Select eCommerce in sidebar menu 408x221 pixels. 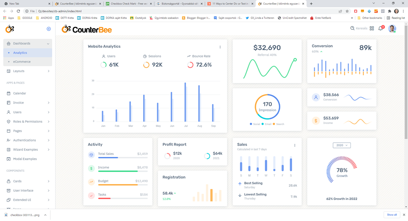tap(22, 62)
